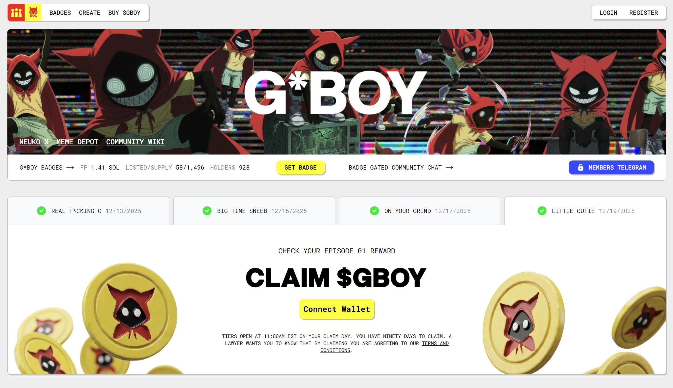Screen dimensions: 673x388
Task: Open the Terms and Conditions link
Action: pos(384,347)
